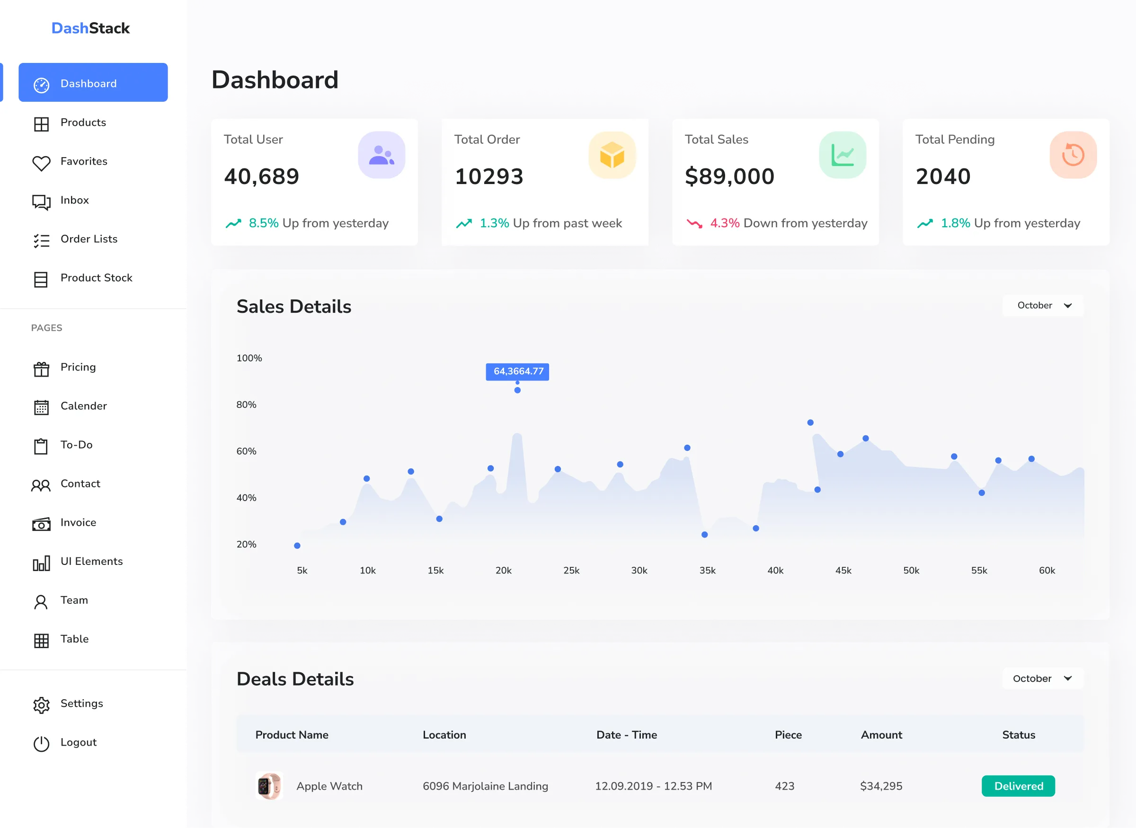Click the Total Pending clock icon
Image resolution: width=1136 pixels, height=828 pixels.
1073,155
